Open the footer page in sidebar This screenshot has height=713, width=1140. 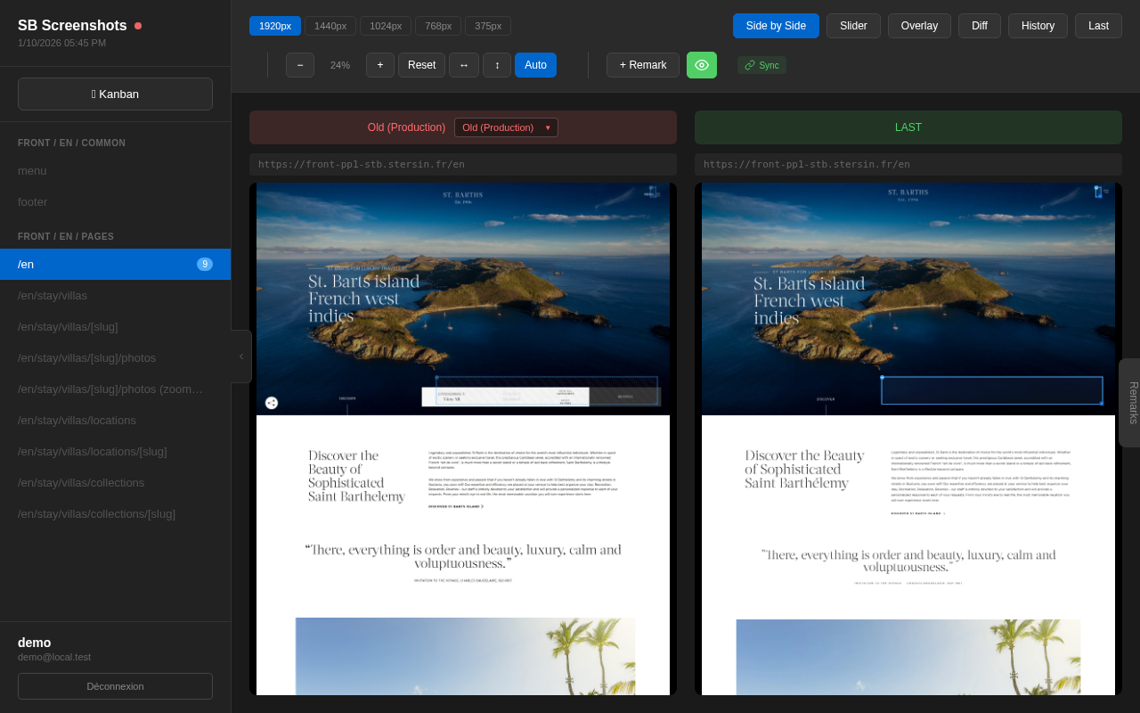(x=115, y=202)
